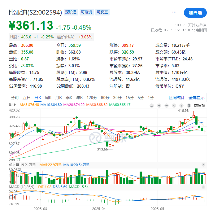Viewport: 213px width, 214px height.
Task: Switch to the 120分 chart tab
Action: tap(92, 98)
